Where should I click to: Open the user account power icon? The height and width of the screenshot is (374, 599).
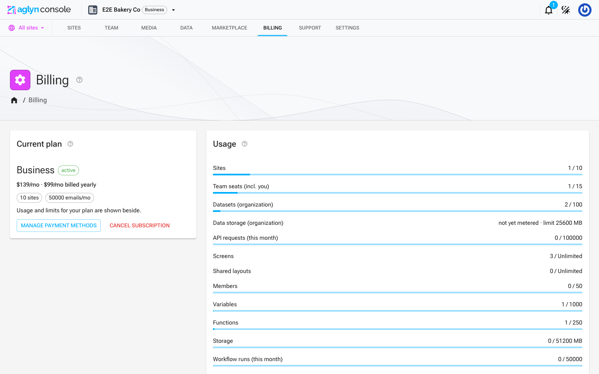[585, 10]
